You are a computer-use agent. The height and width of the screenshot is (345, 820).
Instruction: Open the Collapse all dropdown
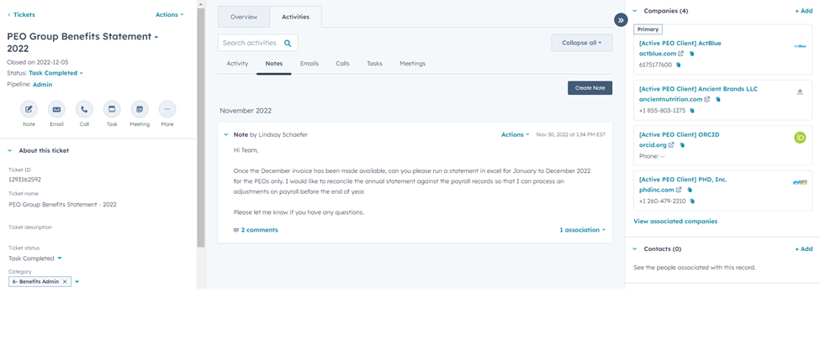tap(581, 43)
